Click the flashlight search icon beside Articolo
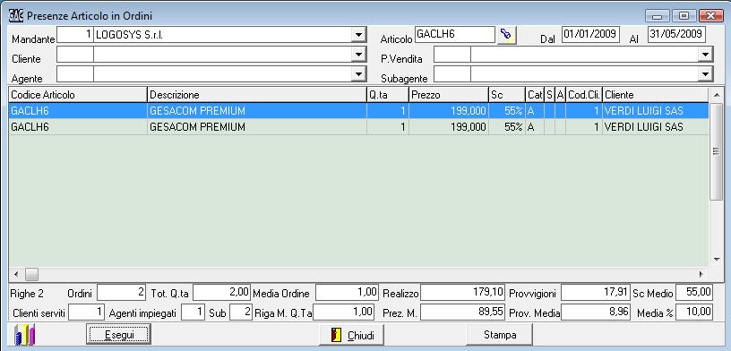Screen dimensions: 731x351 coord(506,35)
